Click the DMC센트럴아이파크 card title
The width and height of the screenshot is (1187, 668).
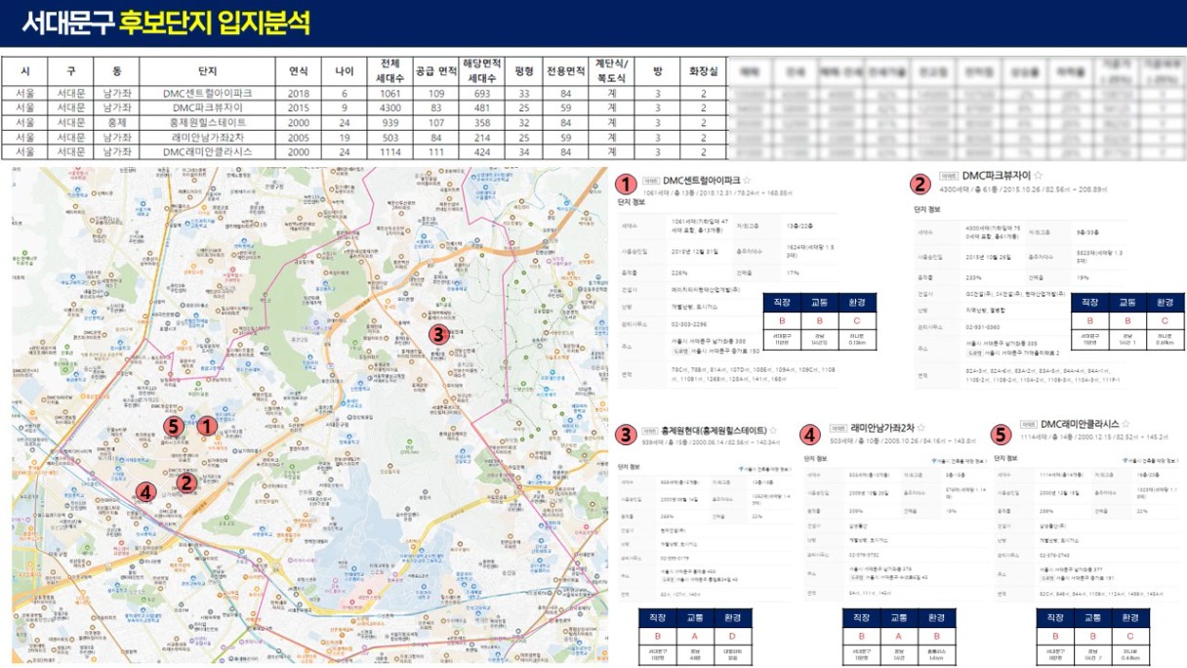(701, 181)
